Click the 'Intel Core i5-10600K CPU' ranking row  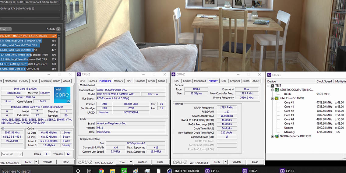tap(28, 41)
